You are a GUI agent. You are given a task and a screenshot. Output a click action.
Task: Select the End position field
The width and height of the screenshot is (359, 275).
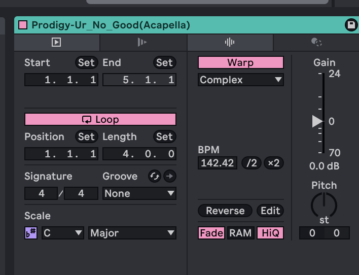click(x=139, y=80)
